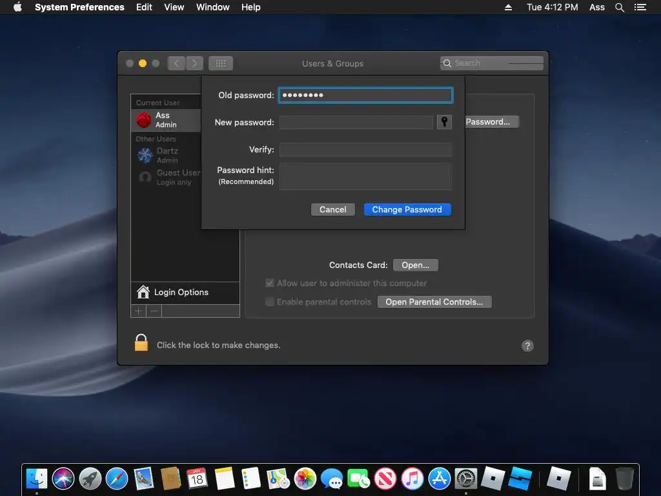Open Contacts book icon in dock
This screenshot has width=661, height=496.
coord(170,479)
